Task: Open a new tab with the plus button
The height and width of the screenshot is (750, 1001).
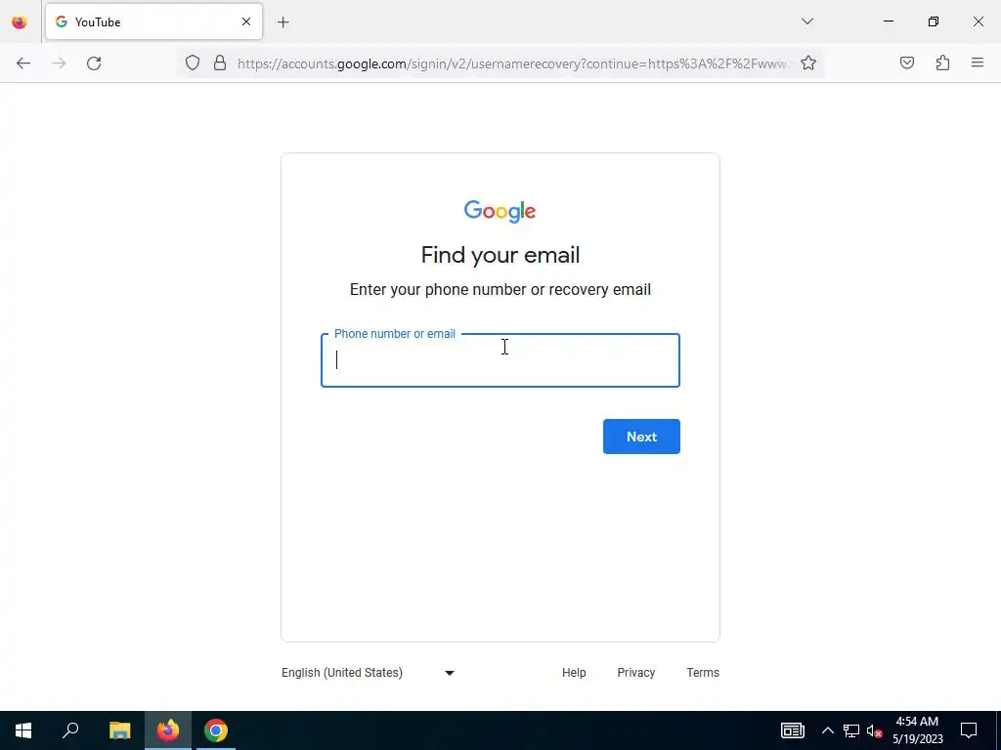Action: coord(283,22)
